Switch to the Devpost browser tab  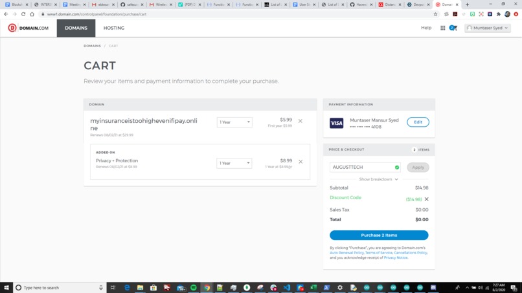[418, 5]
